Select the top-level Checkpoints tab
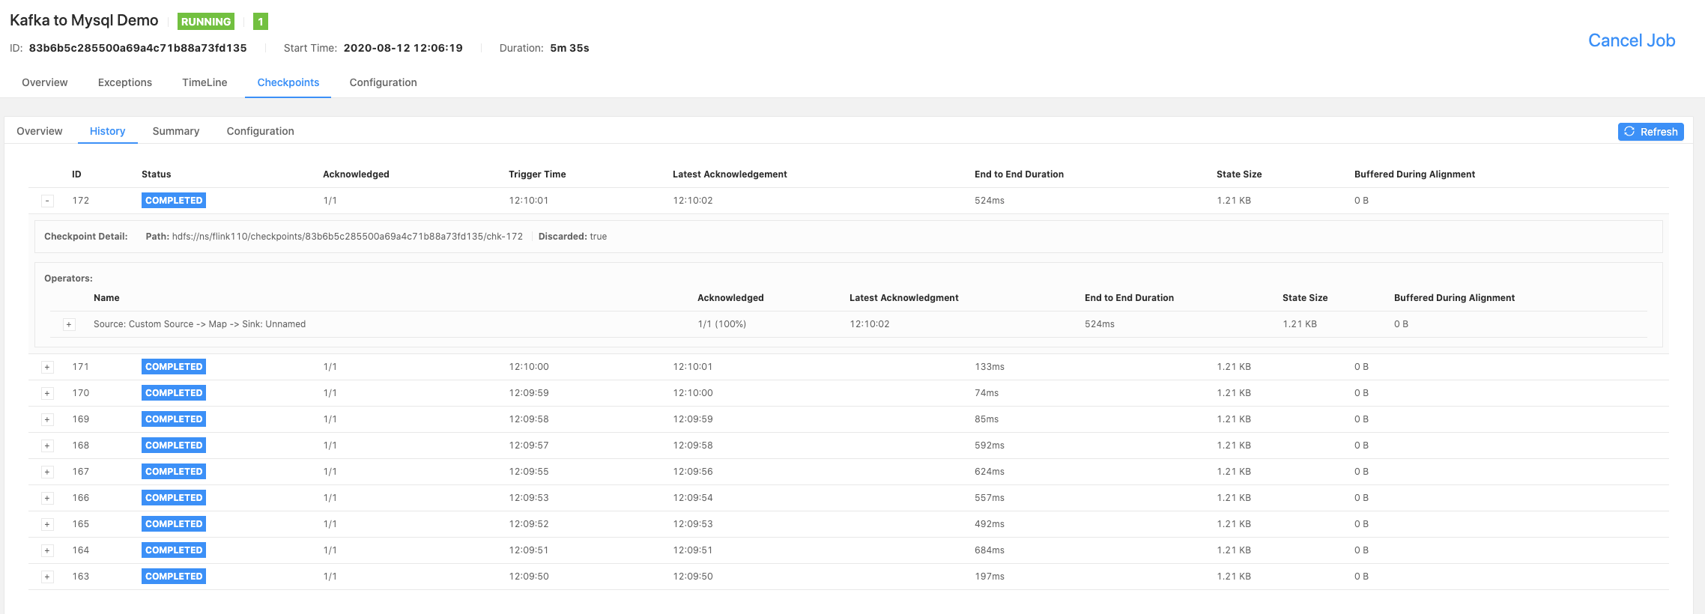The width and height of the screenshot is (1705, 614). 288,82
